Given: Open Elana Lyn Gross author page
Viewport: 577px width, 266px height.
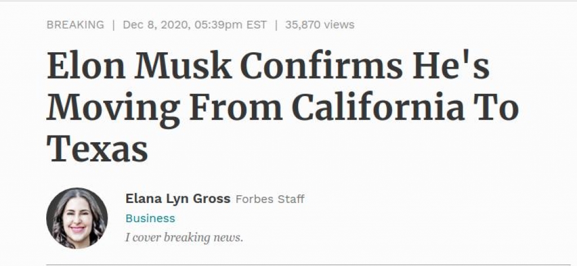Looking at the screenshot, I should tap(177, 199).
